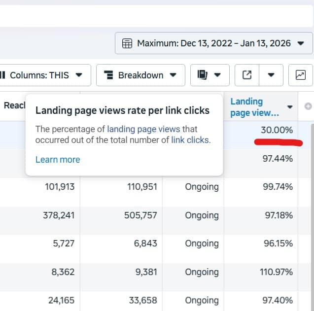Click the calendar icon in date selector

tap(127, 43)
